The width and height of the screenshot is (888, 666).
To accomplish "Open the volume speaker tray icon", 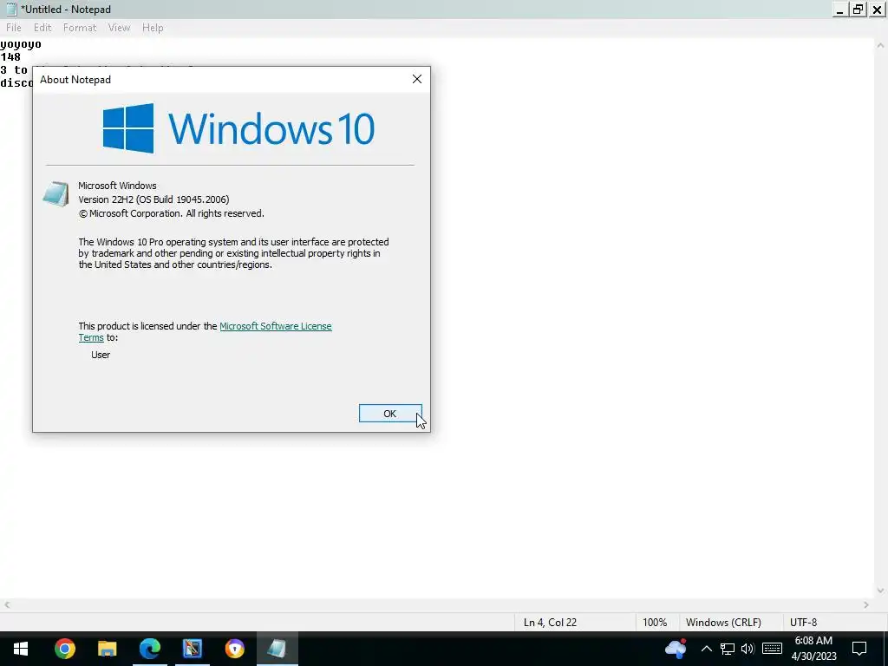I will click(x=748, y=649).
